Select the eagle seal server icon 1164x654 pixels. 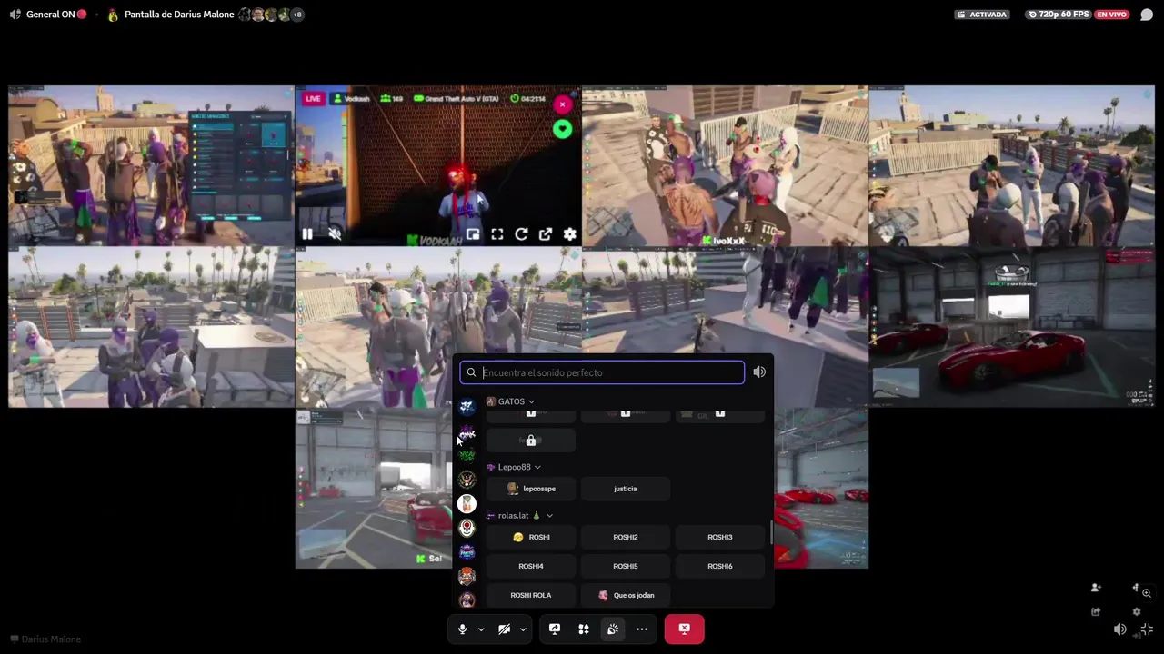point(467,480)
